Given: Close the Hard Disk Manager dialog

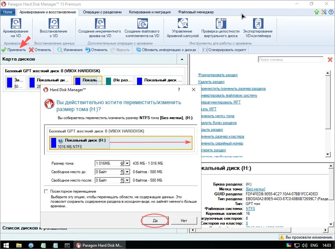Looking at the screenshot, I should tap(194, 90).
